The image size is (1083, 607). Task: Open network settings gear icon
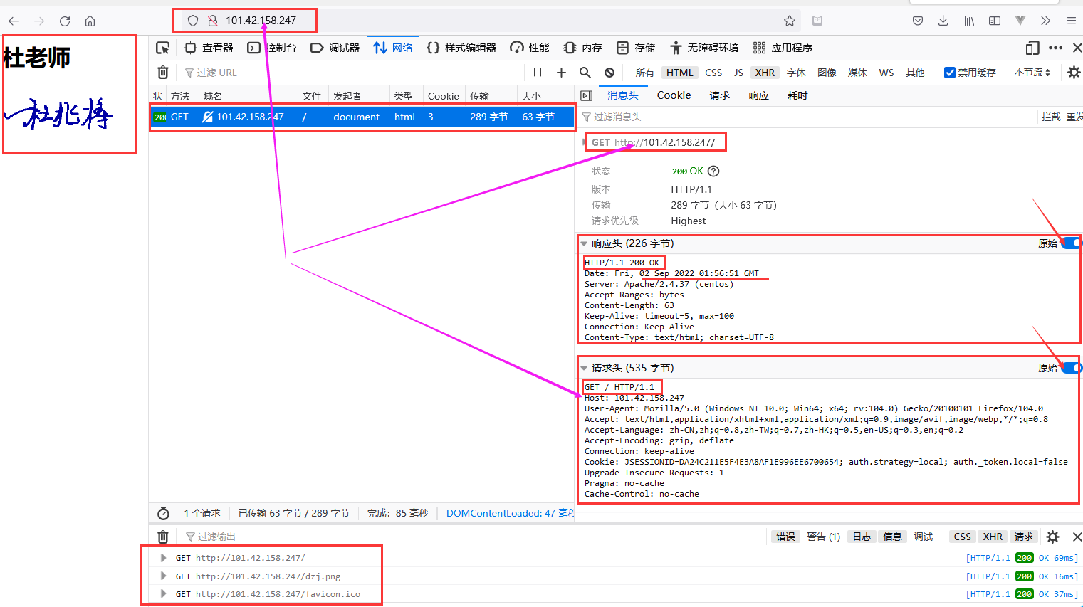[x=1074, y=73]
